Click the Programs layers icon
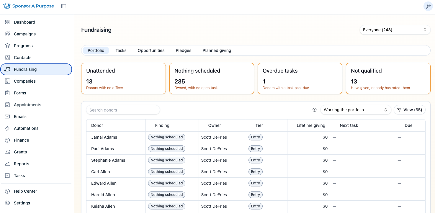The height and width of the screenshot is (213, 435). 7,46
